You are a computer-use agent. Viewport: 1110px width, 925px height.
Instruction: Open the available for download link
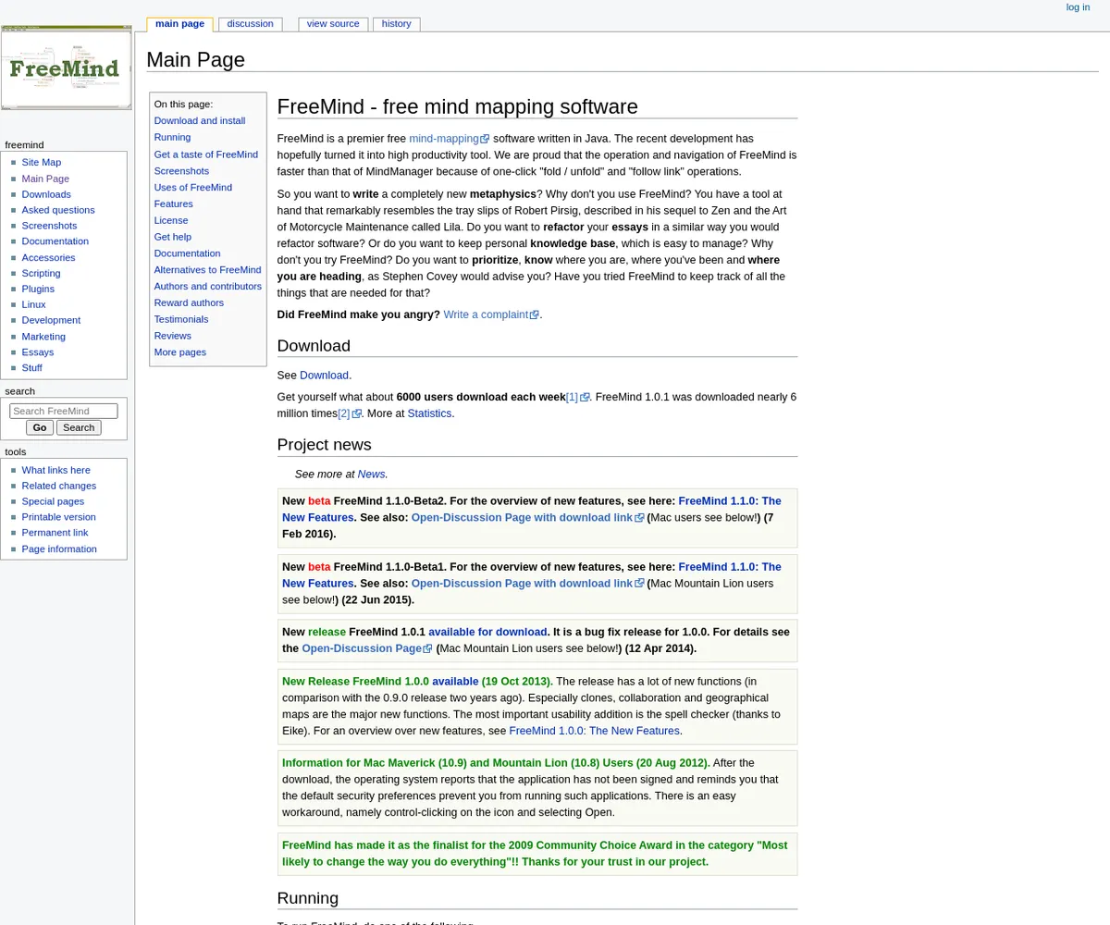(x=487, y=632)
